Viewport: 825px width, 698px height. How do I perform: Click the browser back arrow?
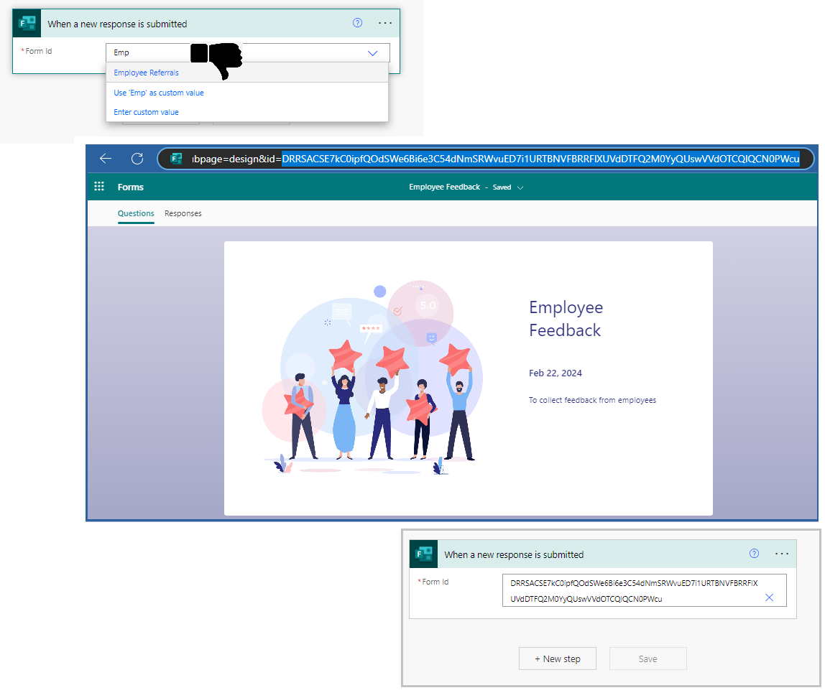[x=106, y=159]
